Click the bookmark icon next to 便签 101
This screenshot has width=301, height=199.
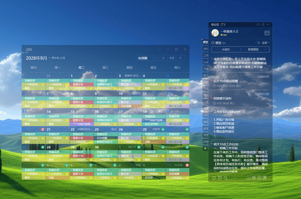click(x=213, y=43)
